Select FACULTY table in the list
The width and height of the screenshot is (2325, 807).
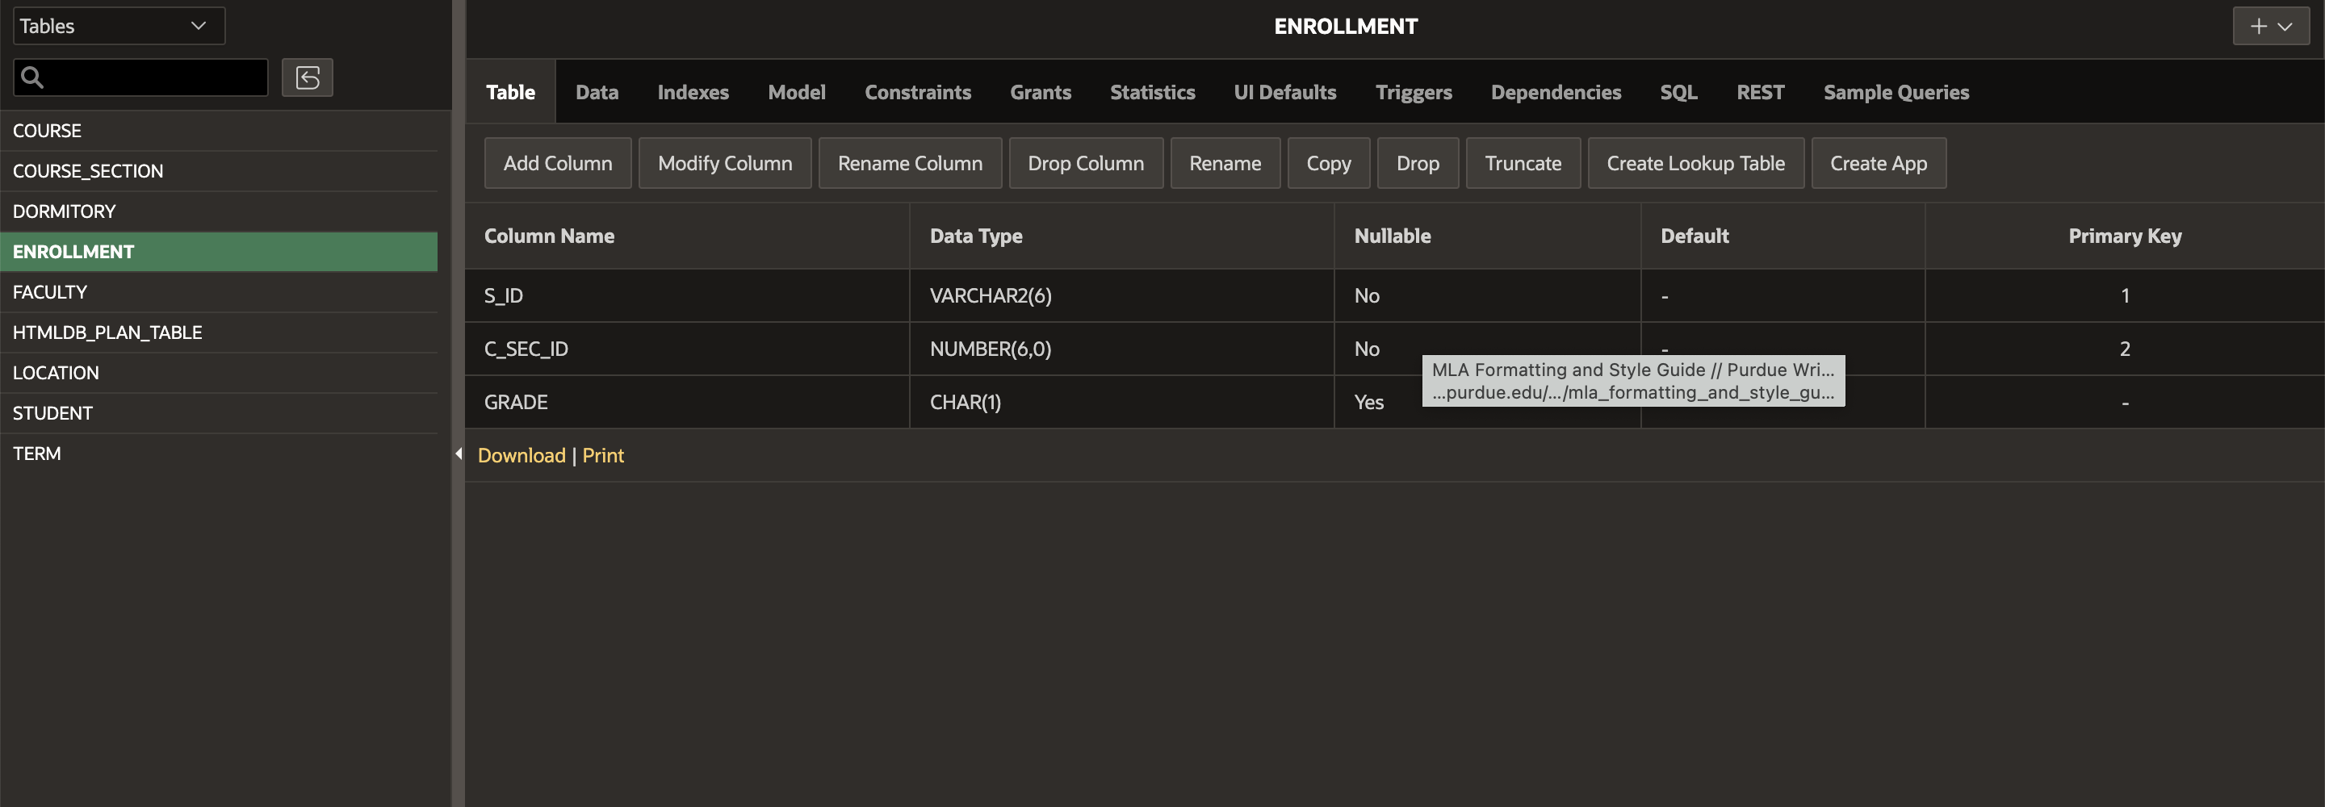click(219, 292)
